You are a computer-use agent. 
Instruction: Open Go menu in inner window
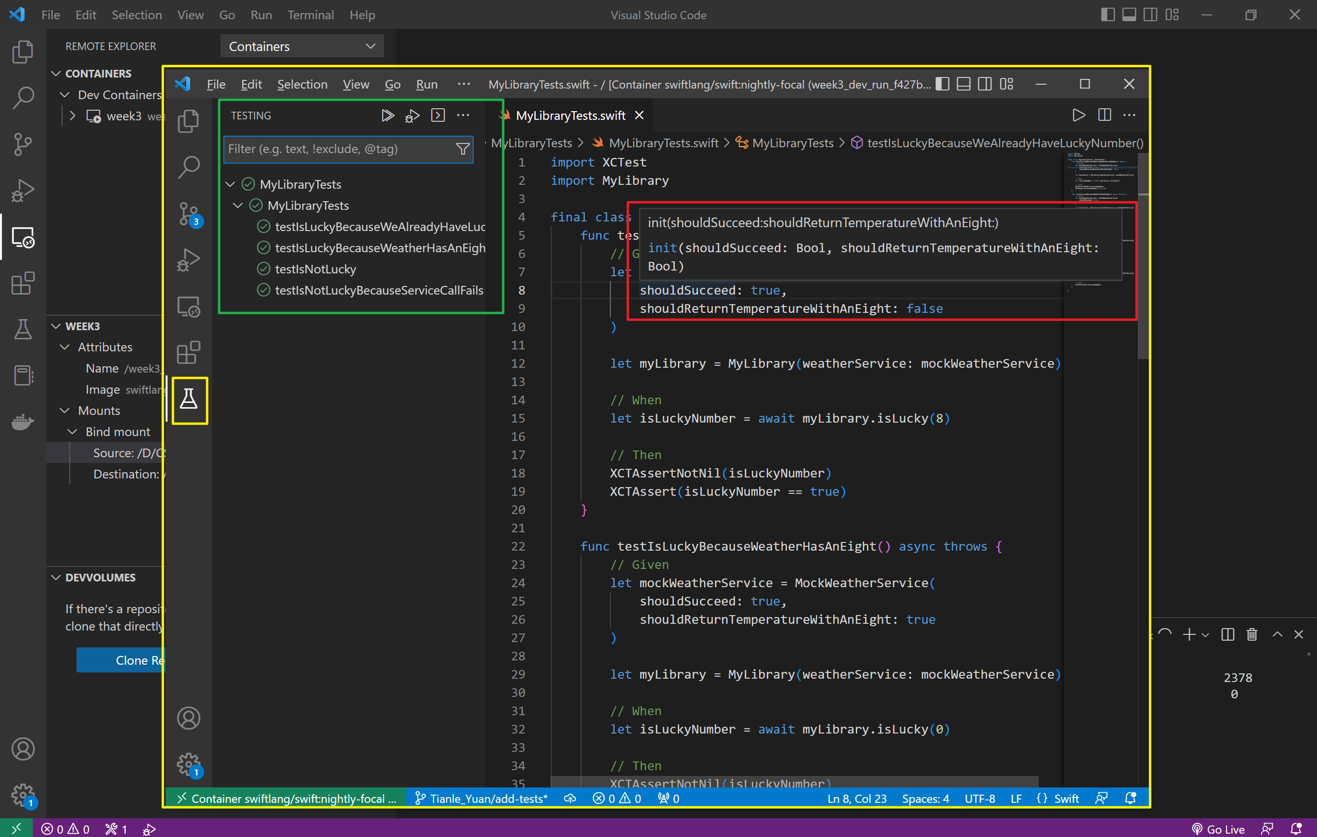pos(393,84)
